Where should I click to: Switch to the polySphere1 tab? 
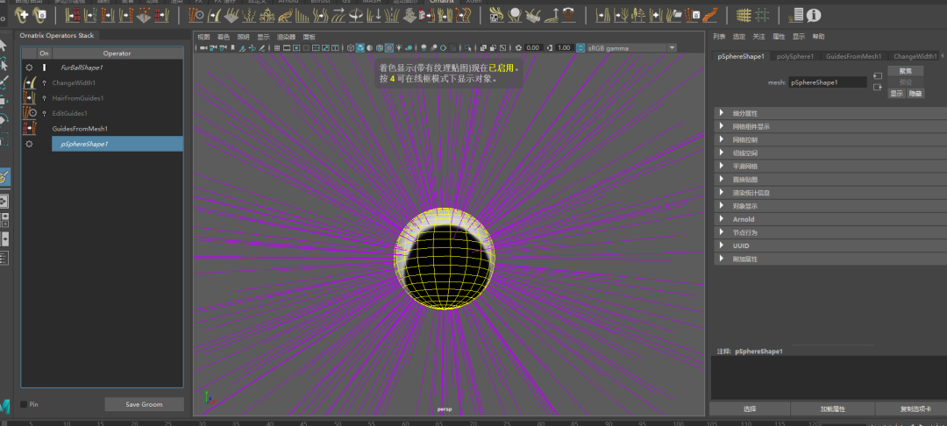click(795, 56)
